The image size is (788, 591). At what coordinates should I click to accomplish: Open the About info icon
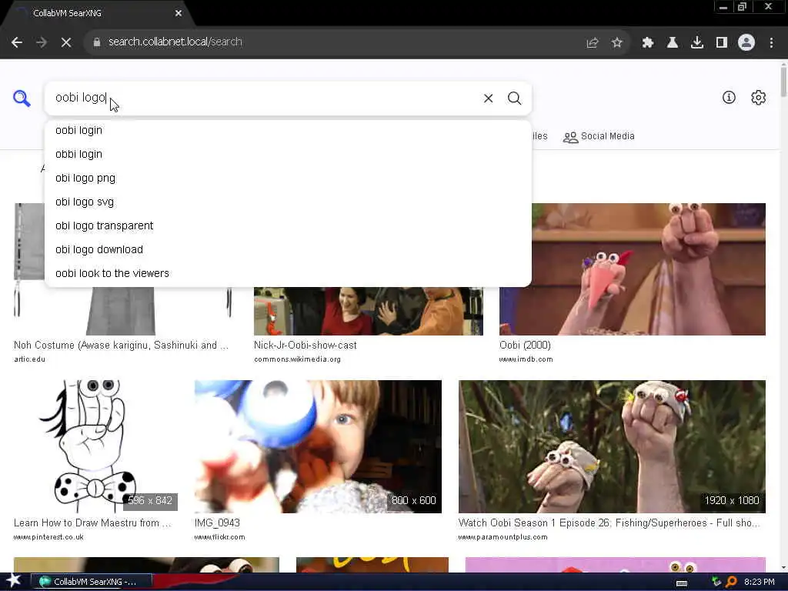[x=729, y=98]
